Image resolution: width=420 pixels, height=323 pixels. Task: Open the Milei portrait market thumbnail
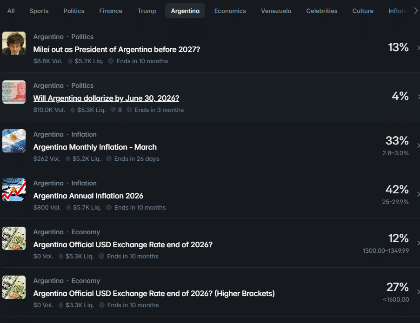point(14,43)
